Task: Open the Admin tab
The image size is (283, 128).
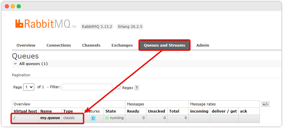Action: tap(203, 45)
